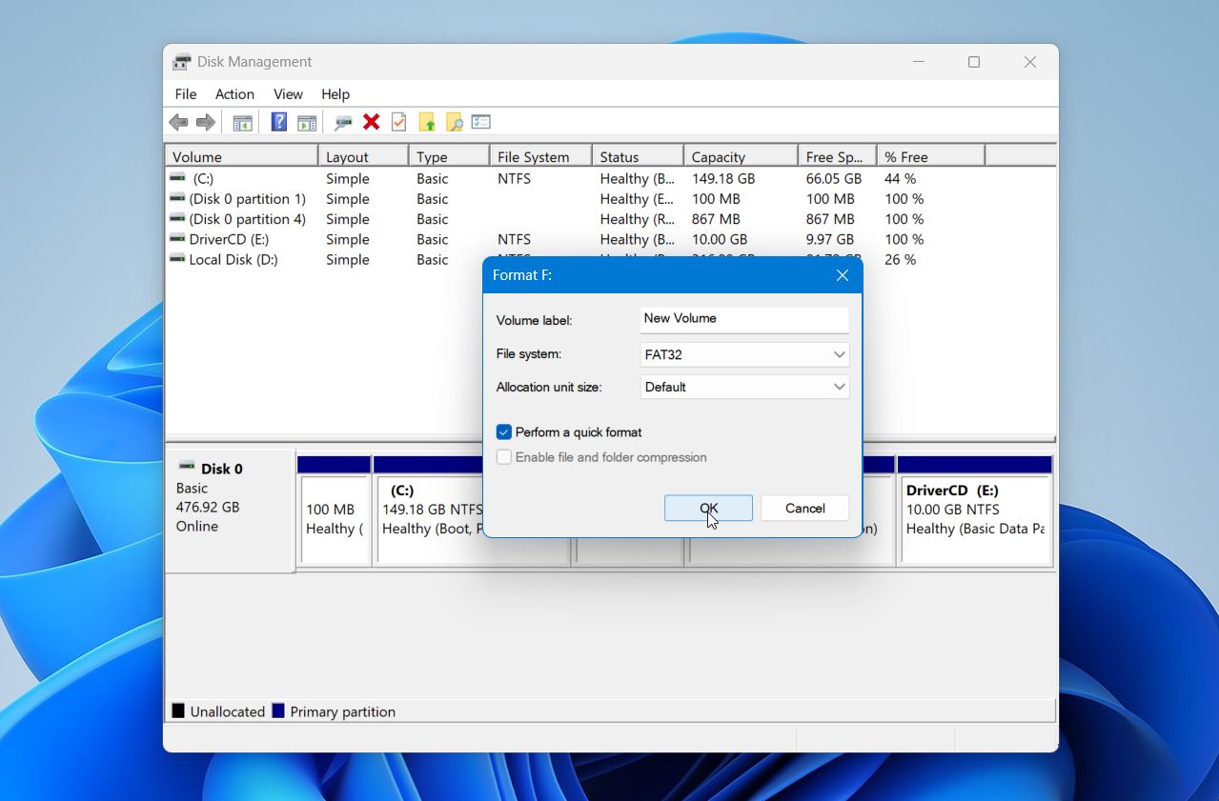Screen dimensions: 1219x801
Task: Click the Connect drive toolbar icon
Action: click(x=343, y=122)
